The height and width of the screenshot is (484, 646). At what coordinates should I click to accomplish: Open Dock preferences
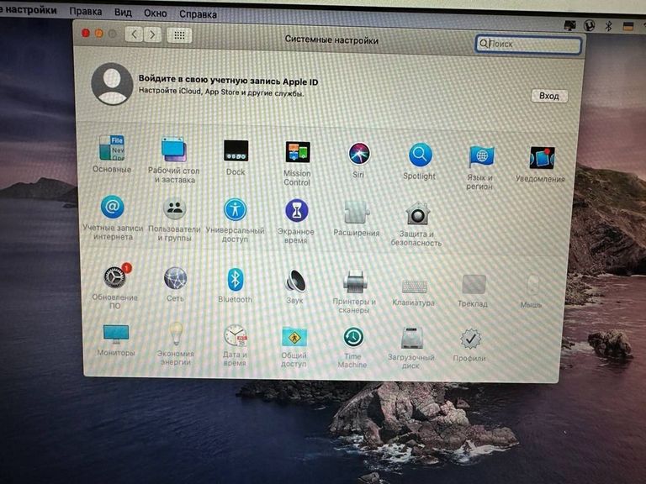(236, 152)
